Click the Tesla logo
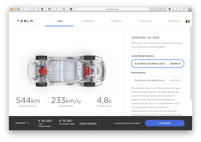Viewport: 201px width, 142px height. 25,21
